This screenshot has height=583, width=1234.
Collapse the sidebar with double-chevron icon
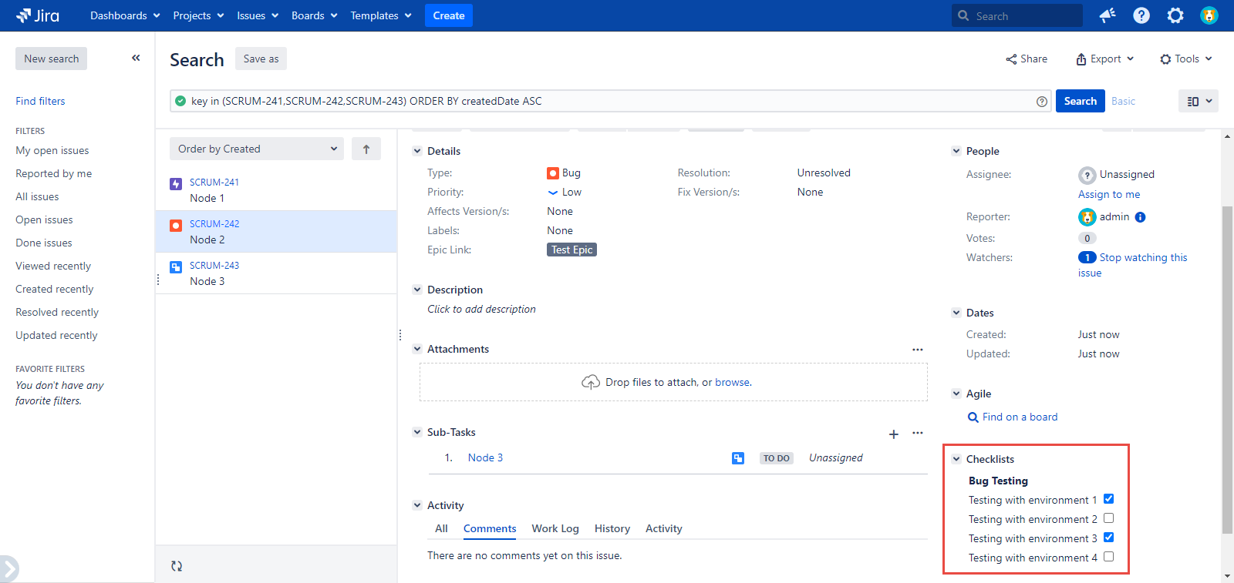(136, 58)
